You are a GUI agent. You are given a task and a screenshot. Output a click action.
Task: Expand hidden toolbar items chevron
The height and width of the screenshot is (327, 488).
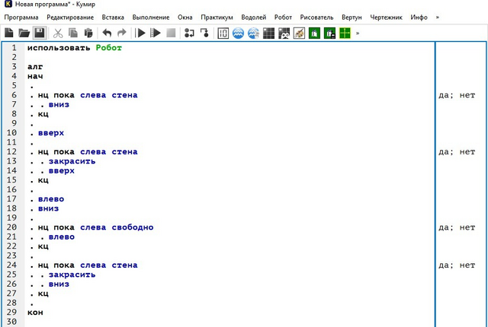pyautogui.click(x=358, y=33)
